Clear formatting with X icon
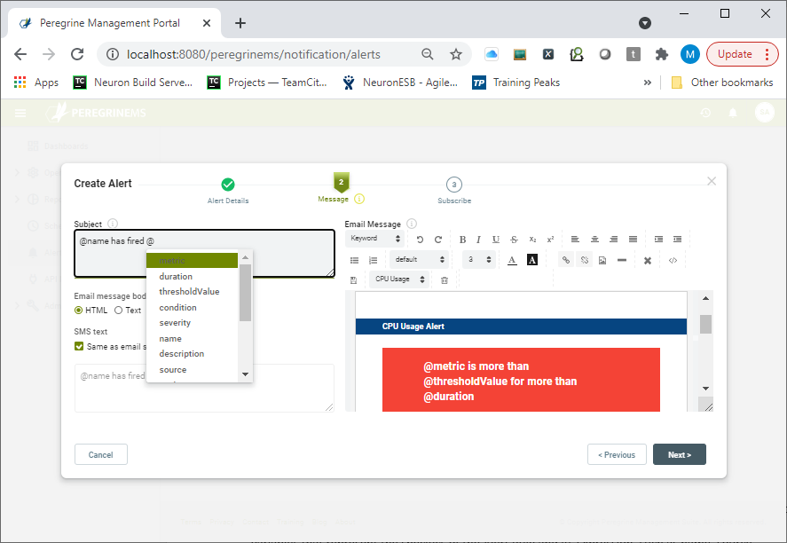Screen dimensions: 787x543 click(x=648, y=261)
